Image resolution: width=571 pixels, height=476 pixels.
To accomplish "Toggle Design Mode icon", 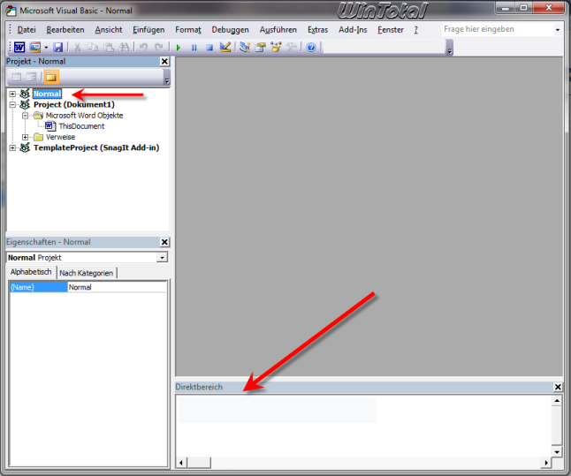I will pos(225,47).
